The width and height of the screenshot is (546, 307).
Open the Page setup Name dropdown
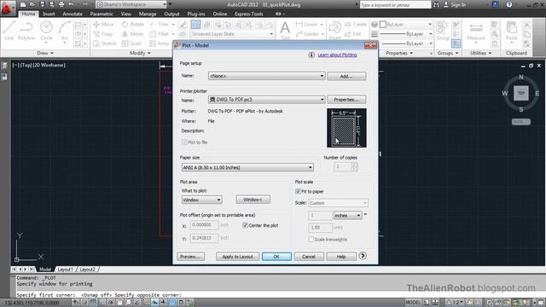(266, 76)
